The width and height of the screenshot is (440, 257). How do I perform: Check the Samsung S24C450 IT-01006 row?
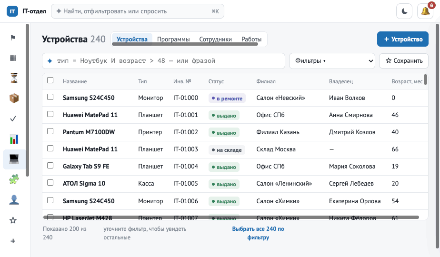coord(50,200)
